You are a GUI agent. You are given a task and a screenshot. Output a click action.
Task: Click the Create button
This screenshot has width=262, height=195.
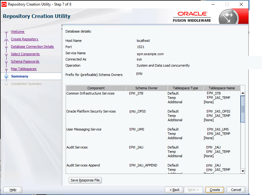(215, 190)
